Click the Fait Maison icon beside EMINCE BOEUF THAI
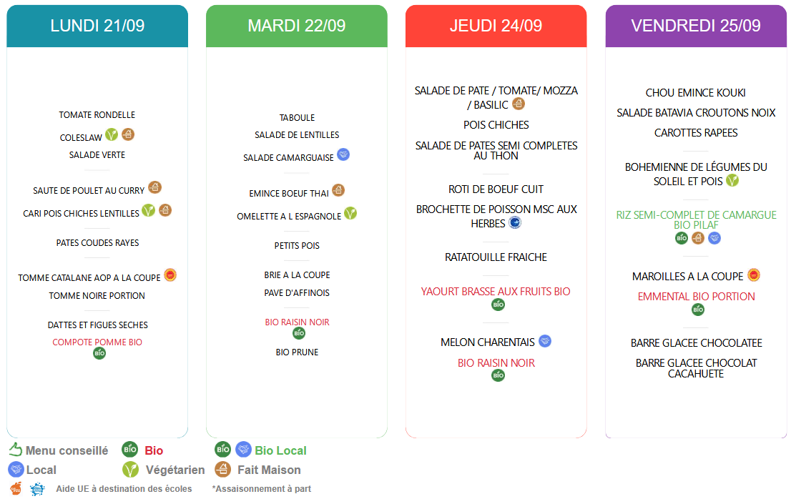This screenshot has width=791, height=499. point(338,190)
